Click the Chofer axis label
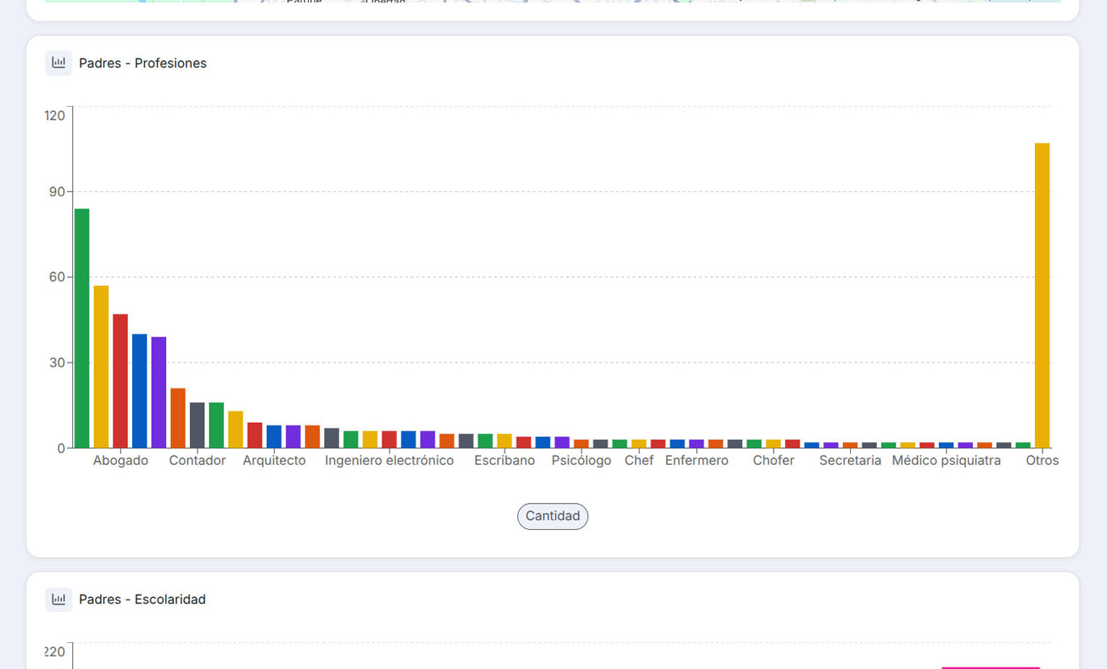This screenshot has width=1107, height=669. click(x=774, y=460)
